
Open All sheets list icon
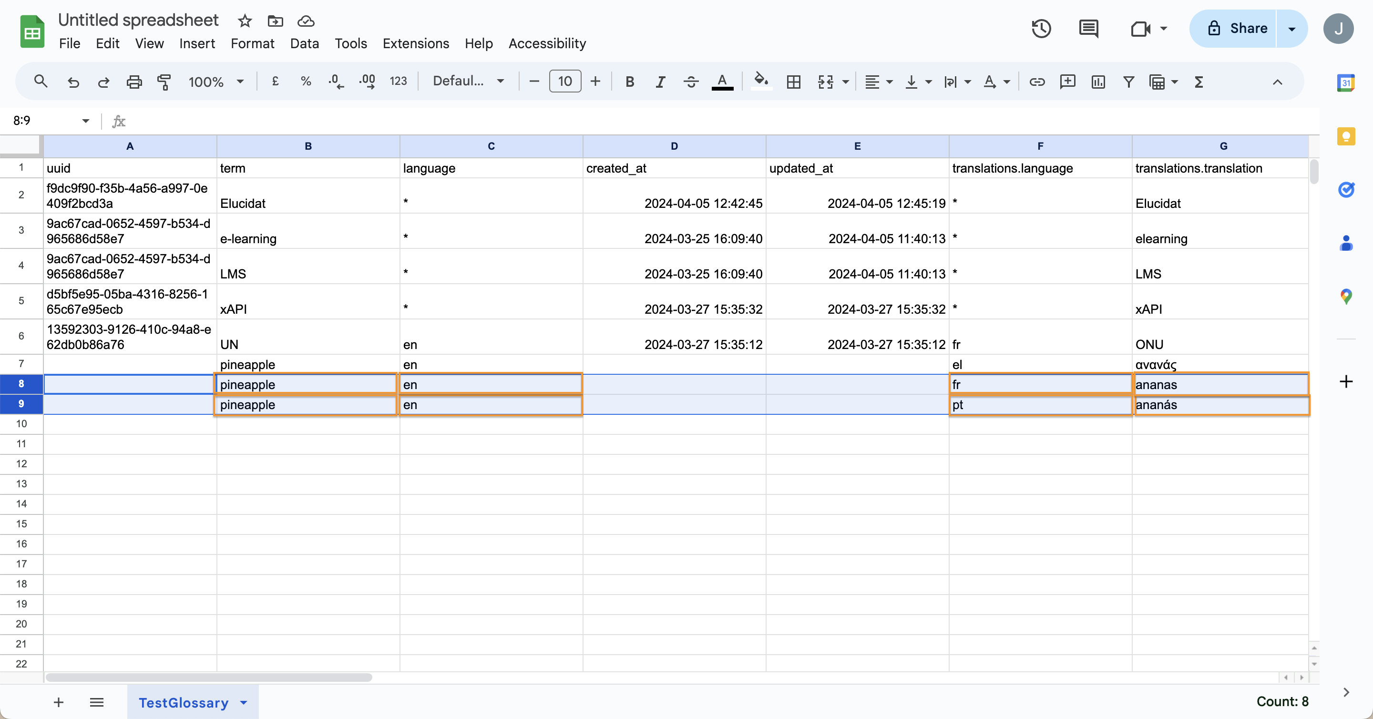point(96,702)
